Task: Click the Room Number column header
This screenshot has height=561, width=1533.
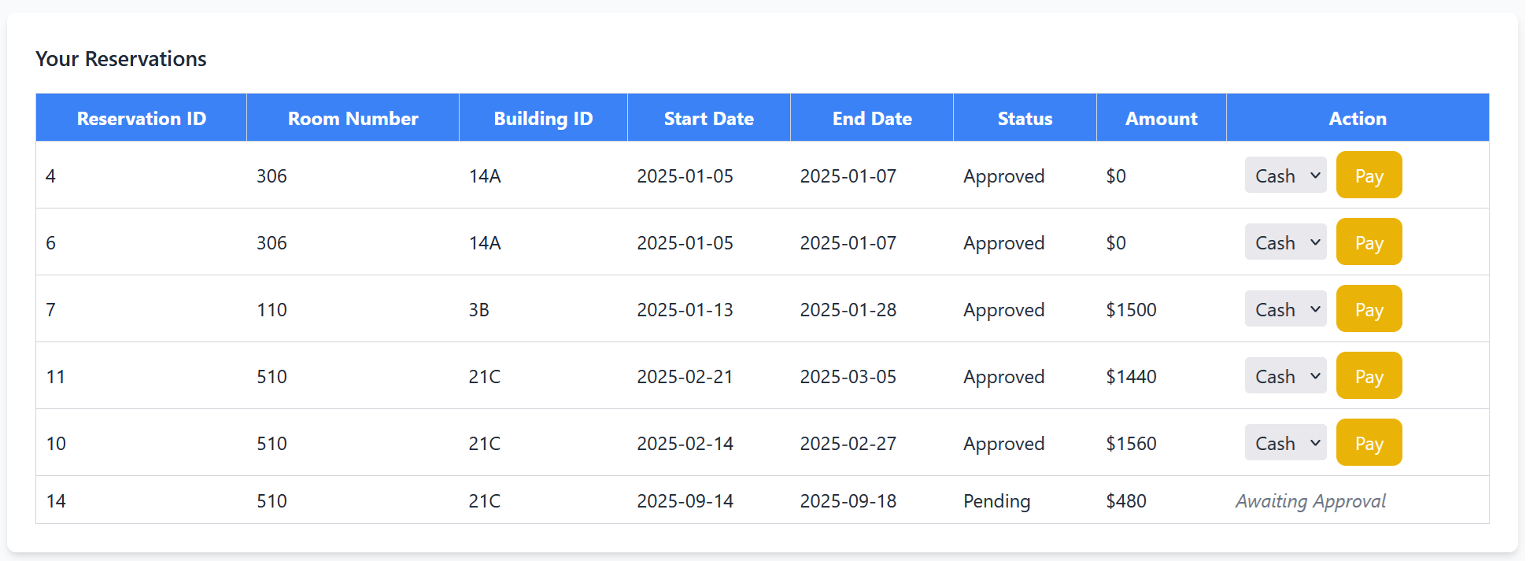Action: tap(353, 119)
